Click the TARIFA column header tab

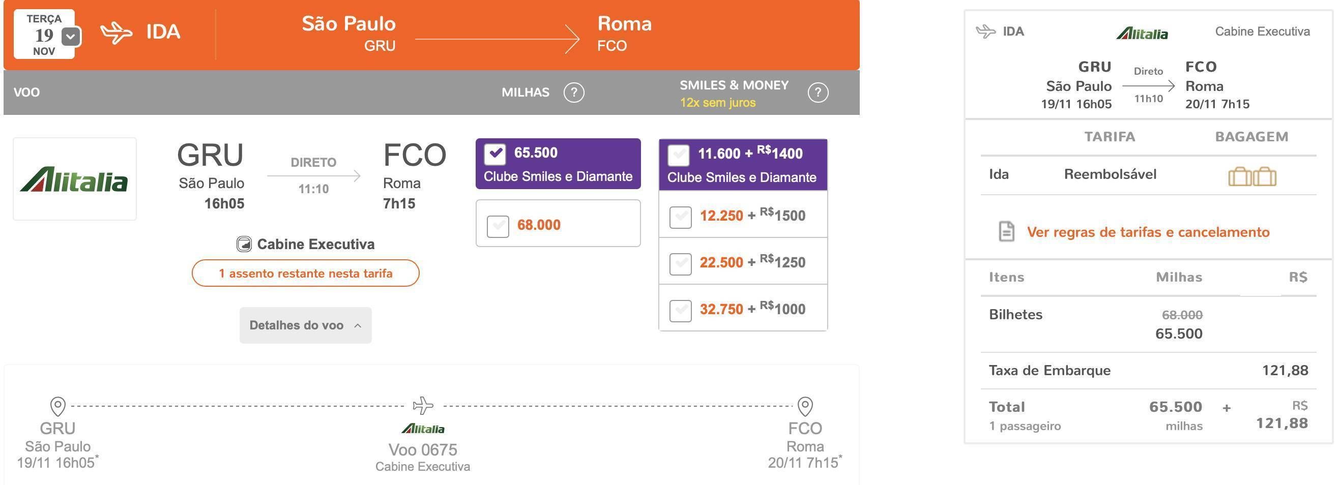pyautogui.click(x=1110, y=137)
